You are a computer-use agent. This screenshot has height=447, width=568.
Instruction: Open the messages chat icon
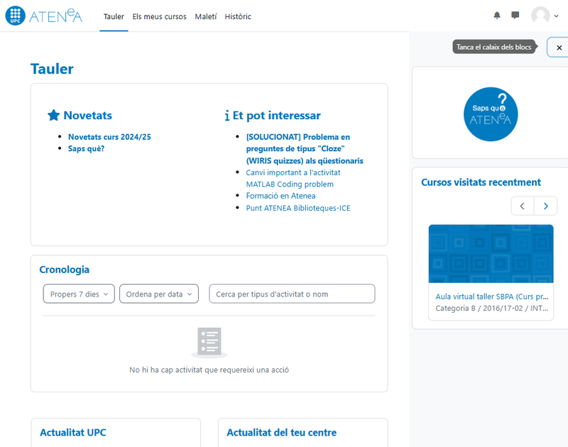pyautogui.click(x=515, y=16)
